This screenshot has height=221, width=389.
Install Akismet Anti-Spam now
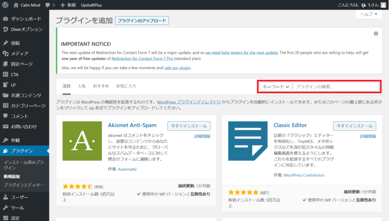pyautogui.click(x=189, y=126)
